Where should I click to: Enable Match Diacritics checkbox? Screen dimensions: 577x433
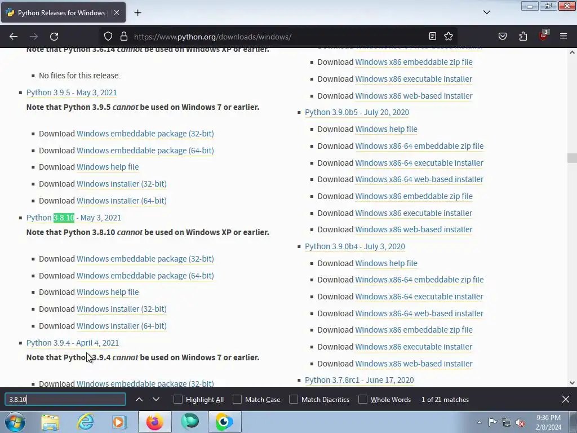[x=294, y=400]
